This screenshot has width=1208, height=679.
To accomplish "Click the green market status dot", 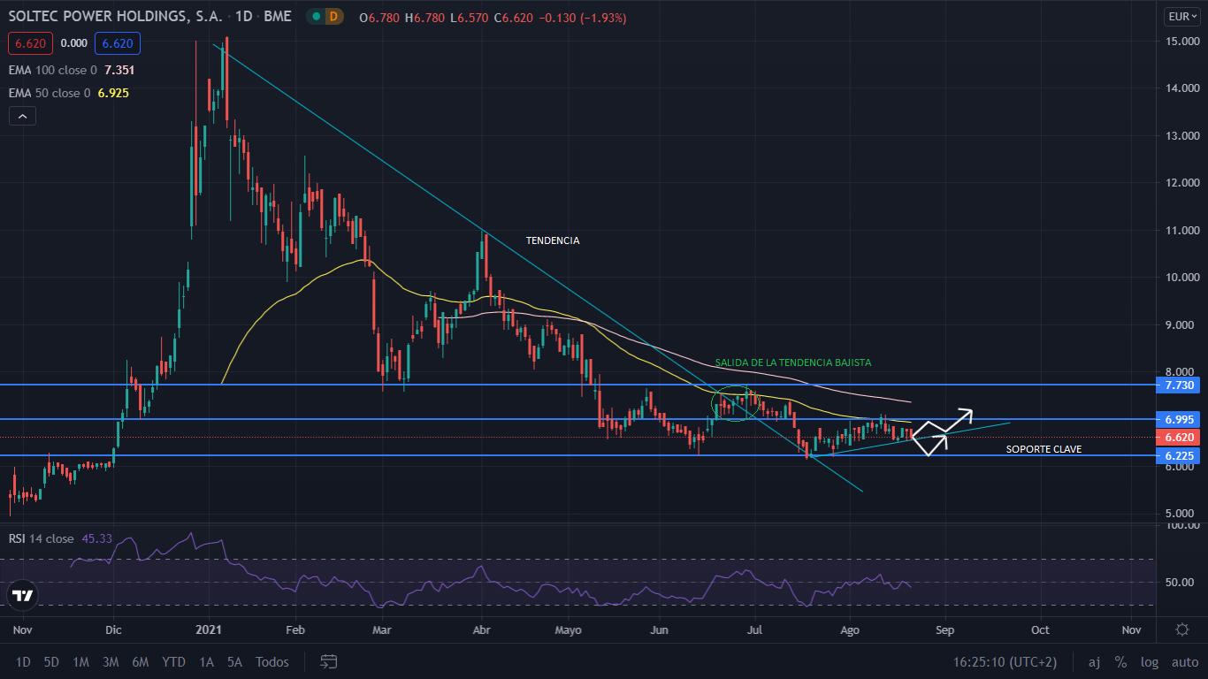I will 315,16.
